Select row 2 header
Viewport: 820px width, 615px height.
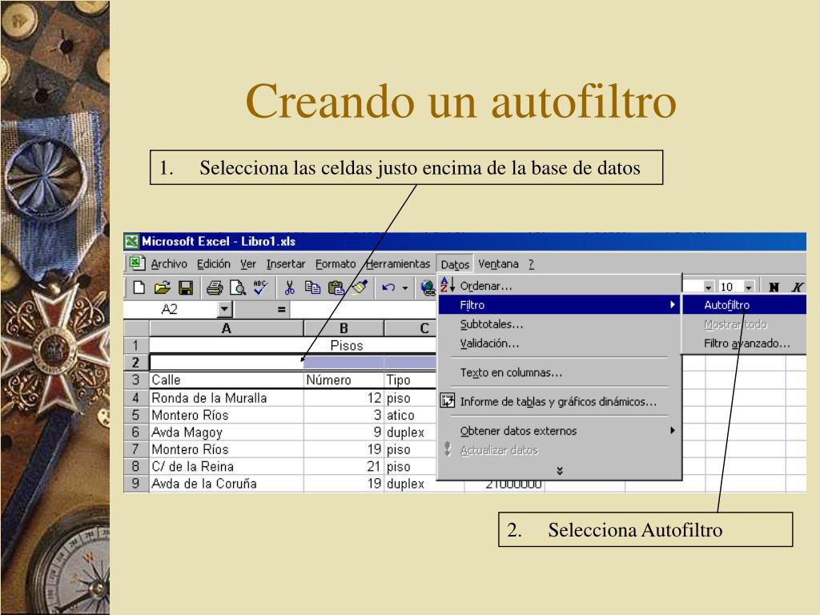click(136, 363)
